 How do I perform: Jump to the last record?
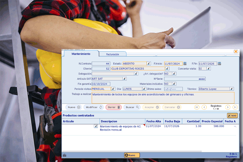pyautogui.click(x=235, y=107)
